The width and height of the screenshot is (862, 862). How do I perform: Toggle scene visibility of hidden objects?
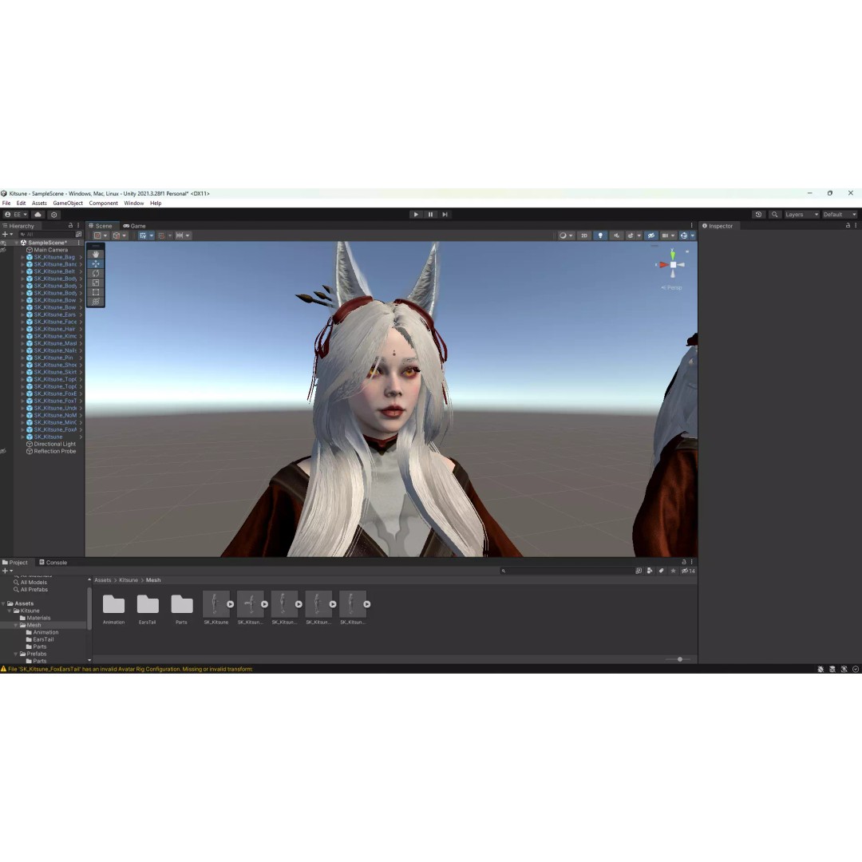tap(651, 235)
